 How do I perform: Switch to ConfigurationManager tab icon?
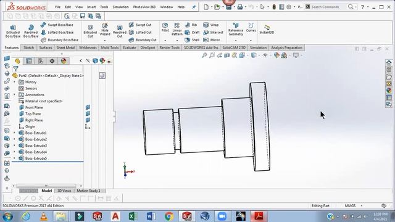click(41, 60)
